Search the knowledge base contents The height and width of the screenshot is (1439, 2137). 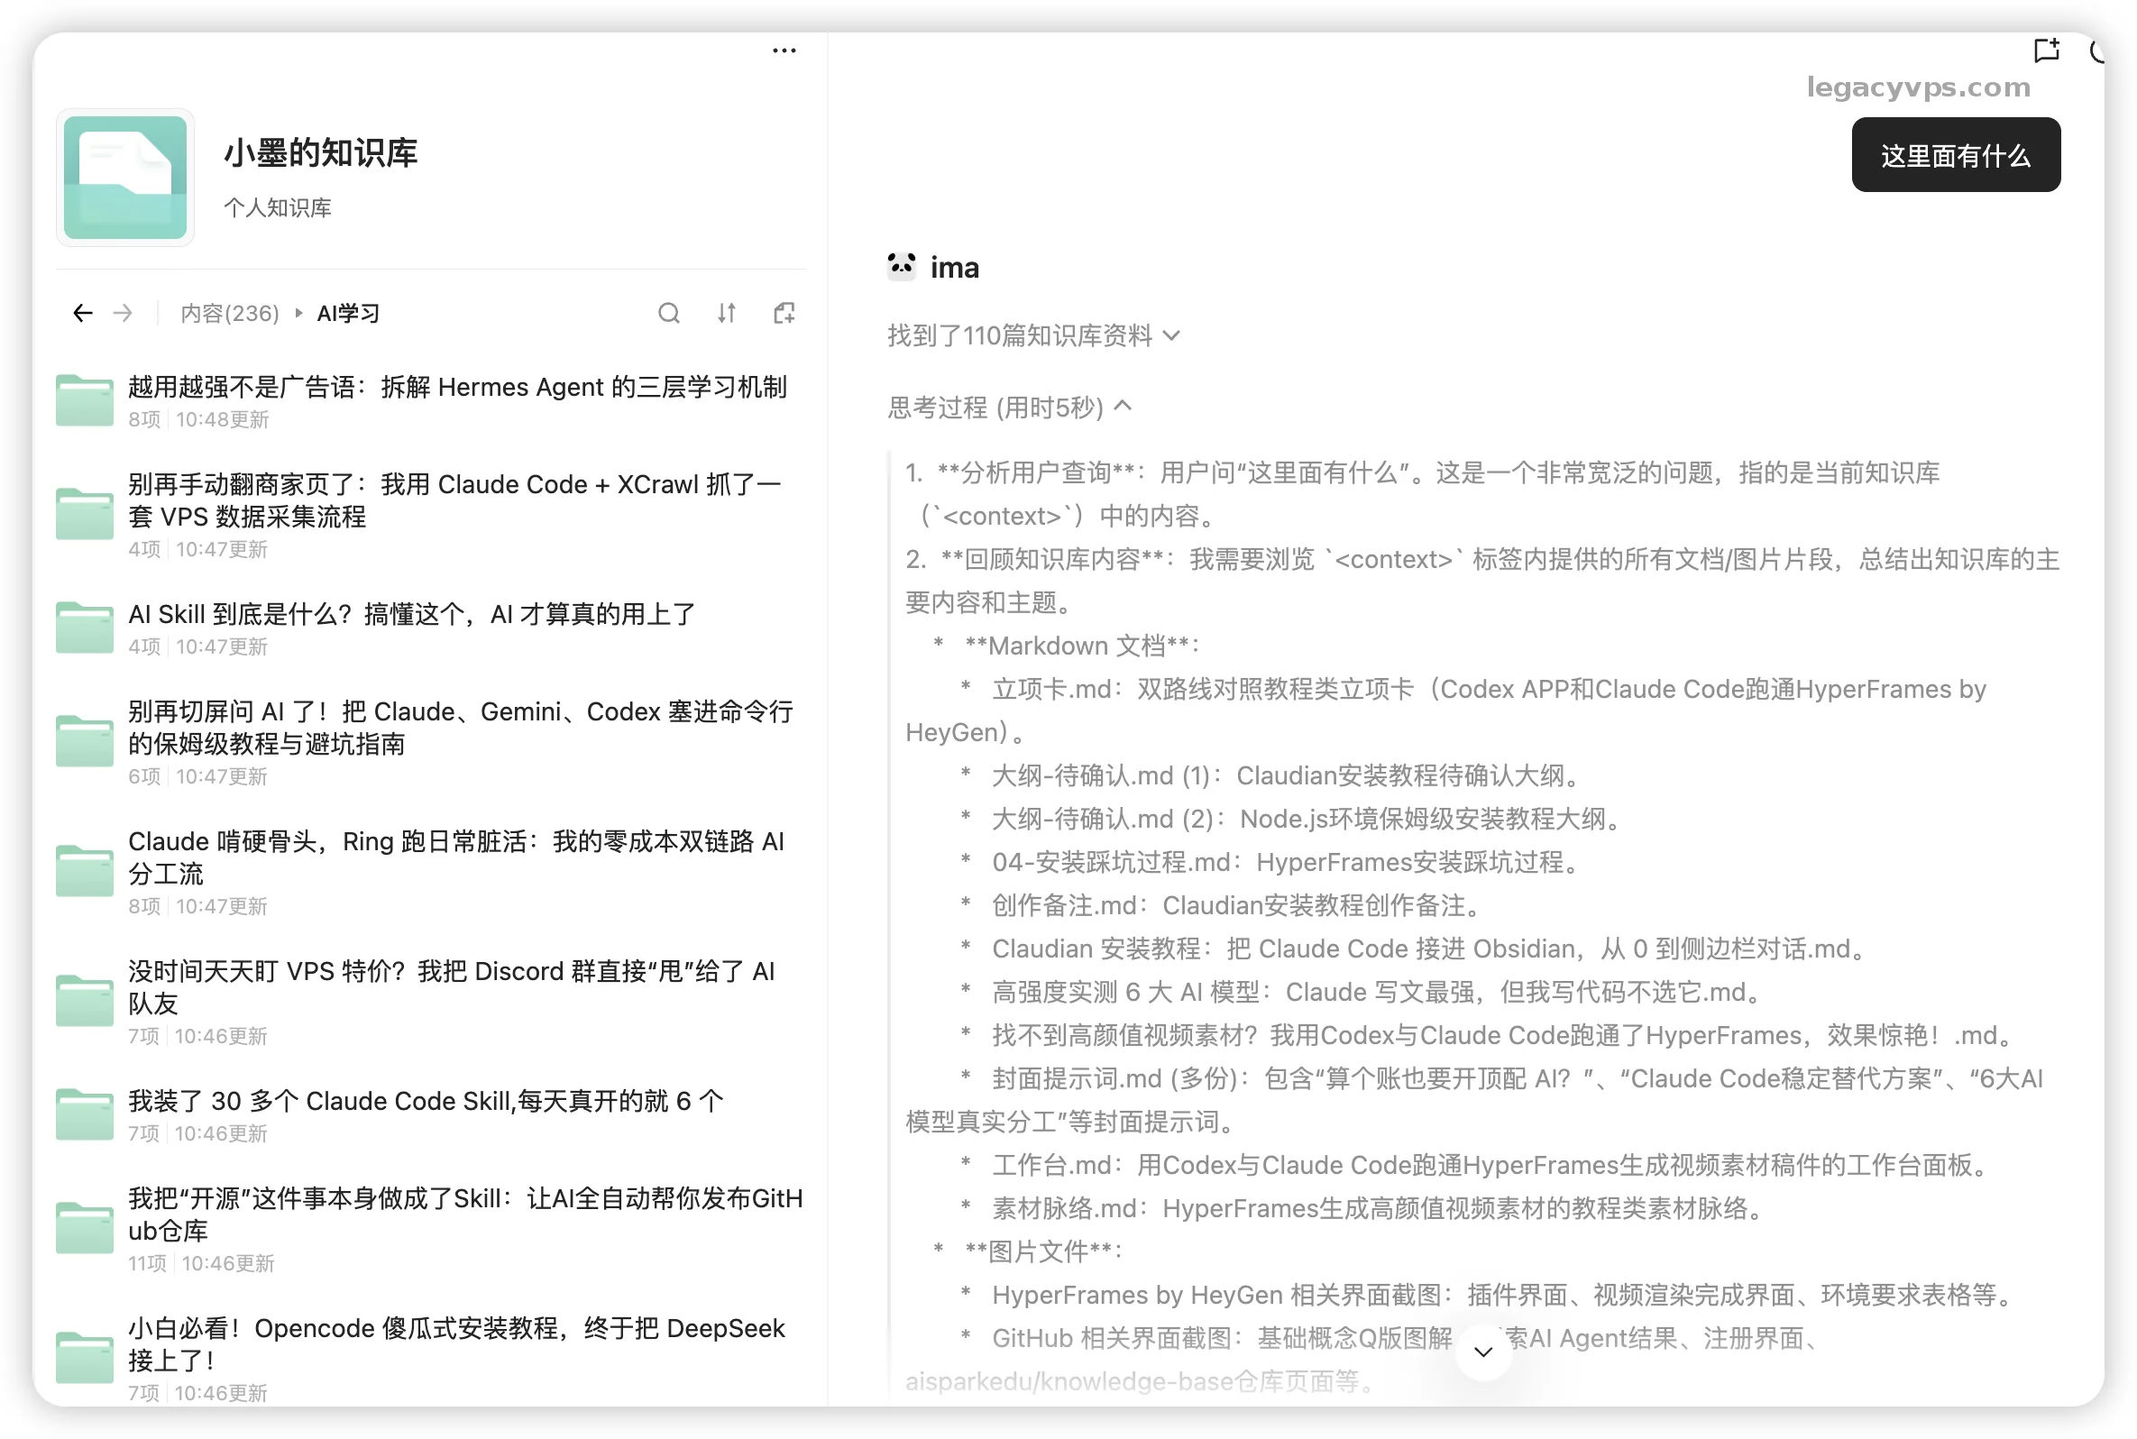[669, 314]
